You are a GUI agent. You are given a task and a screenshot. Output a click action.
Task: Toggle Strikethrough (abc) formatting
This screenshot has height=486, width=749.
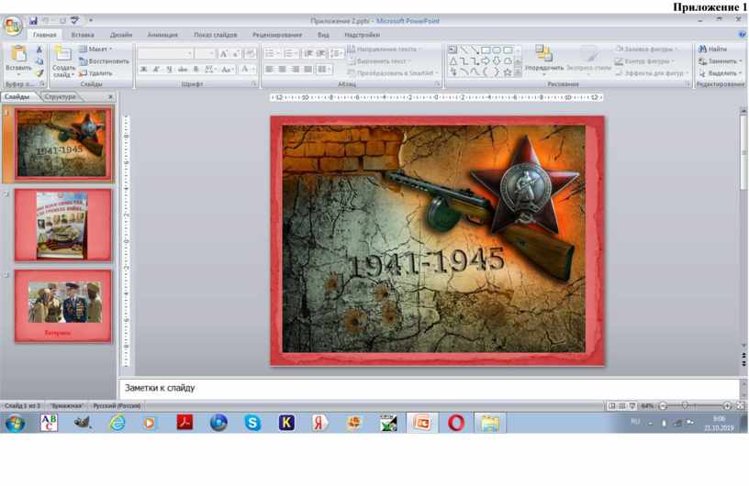pos(183,70)
